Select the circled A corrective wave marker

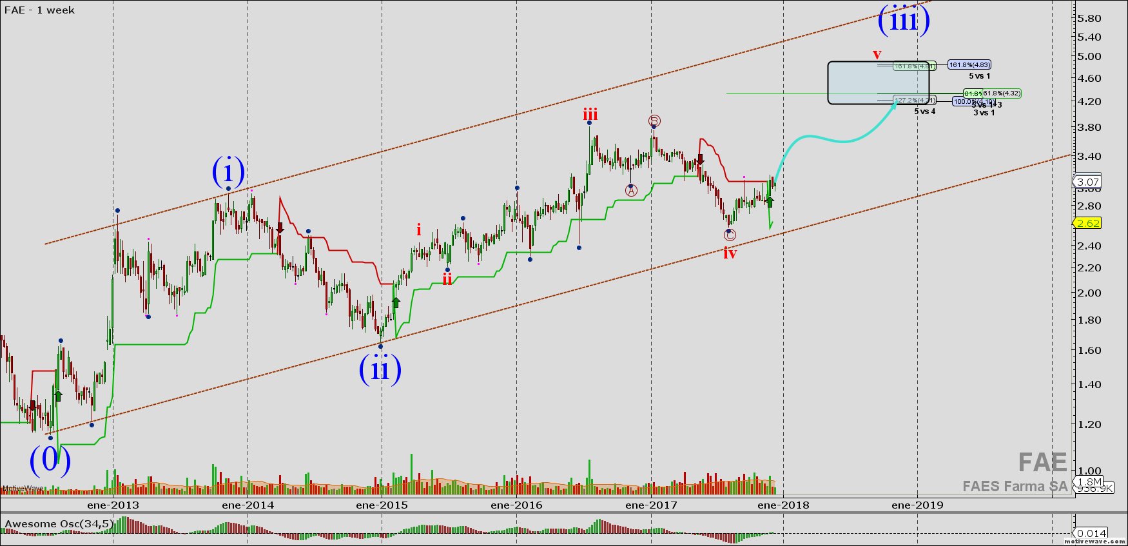[x=631, y=190]
